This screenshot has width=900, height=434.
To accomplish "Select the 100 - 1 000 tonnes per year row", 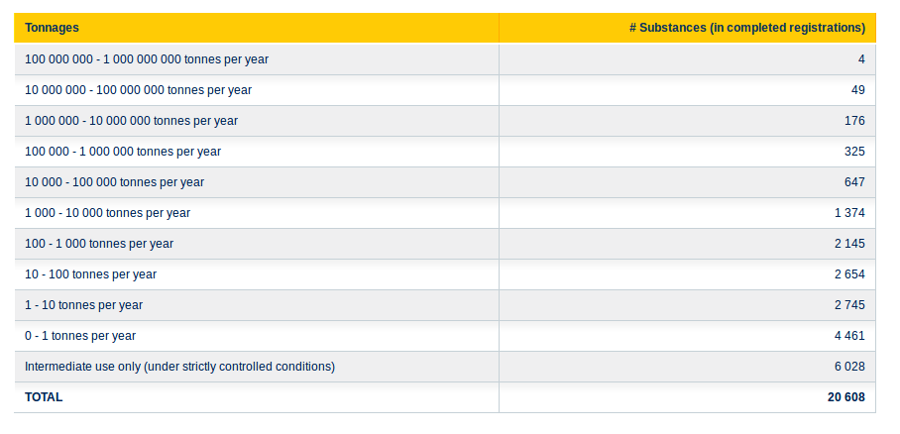I will (445, 244).
